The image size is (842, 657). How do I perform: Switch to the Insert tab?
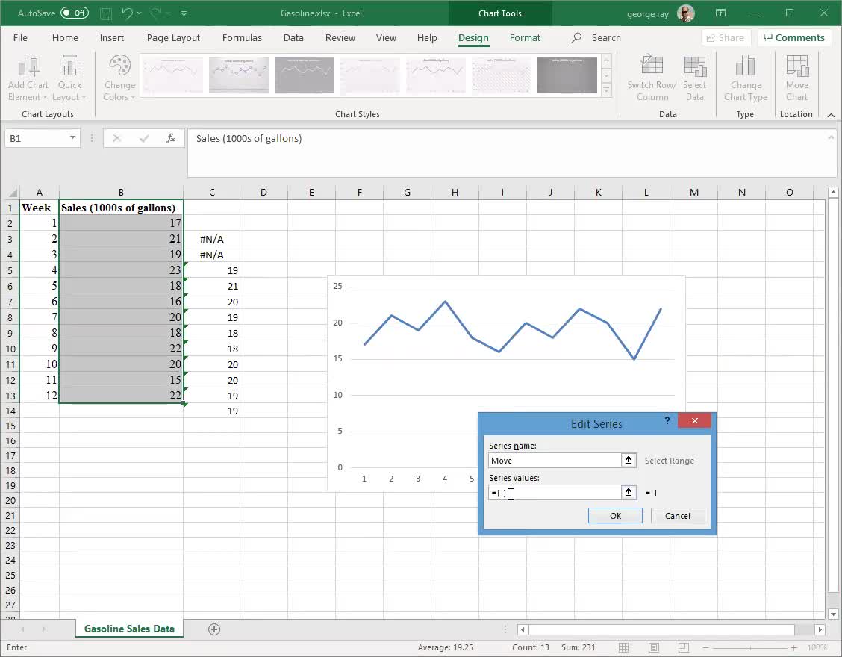pyautogui.click(x=112, y=37)
